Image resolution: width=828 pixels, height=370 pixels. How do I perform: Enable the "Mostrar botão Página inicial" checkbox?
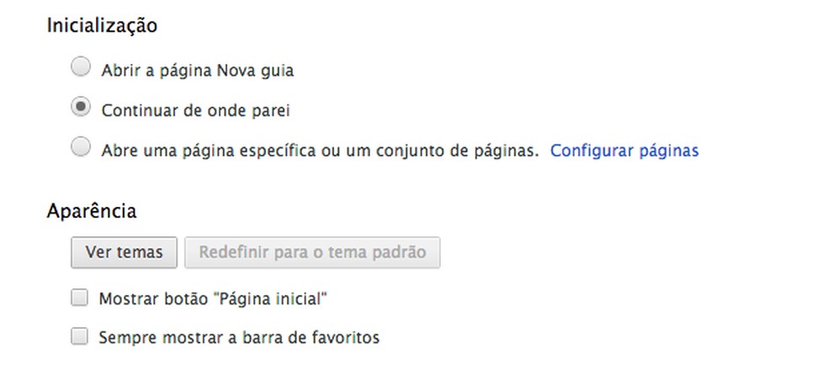click(x=80, y=297)
